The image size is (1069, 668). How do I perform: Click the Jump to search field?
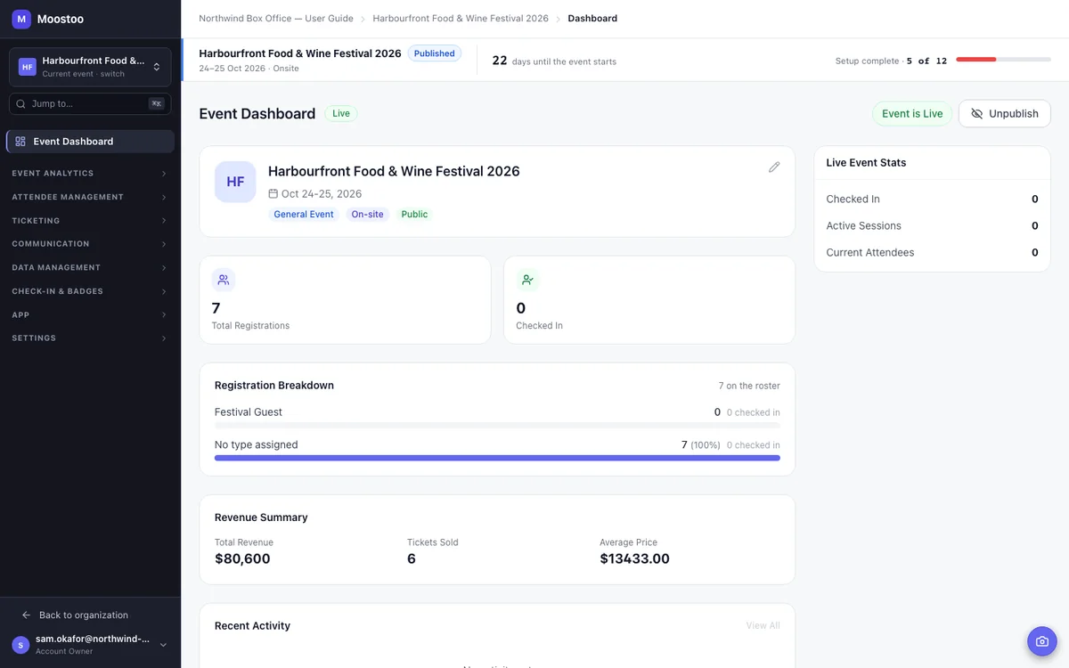point(90,103)
